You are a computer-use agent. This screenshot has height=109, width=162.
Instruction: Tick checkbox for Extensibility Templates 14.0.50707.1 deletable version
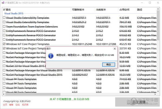click(4, 18)
